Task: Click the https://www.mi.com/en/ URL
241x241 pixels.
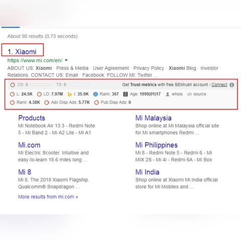Action: tap(35, 60)
